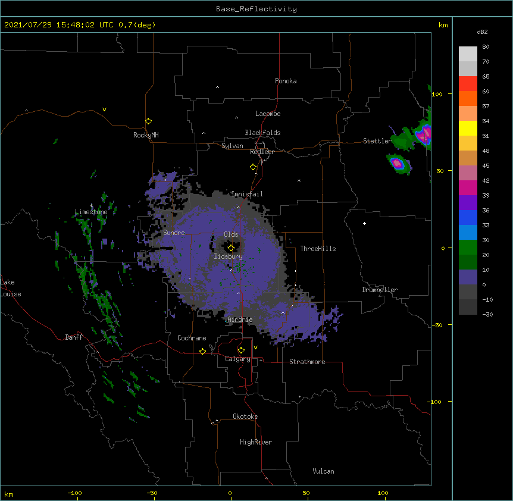This screenshot has width=513, height=501.
Task: Click the magenta storm cell northeast of Stettler
Action: coord(424,134)
